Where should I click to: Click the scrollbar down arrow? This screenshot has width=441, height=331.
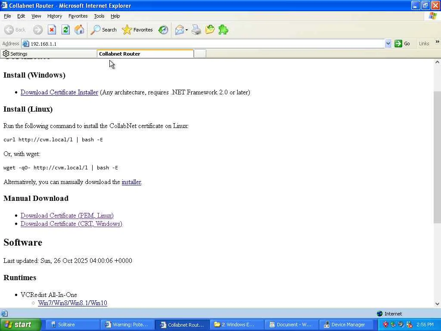[437, 304]
